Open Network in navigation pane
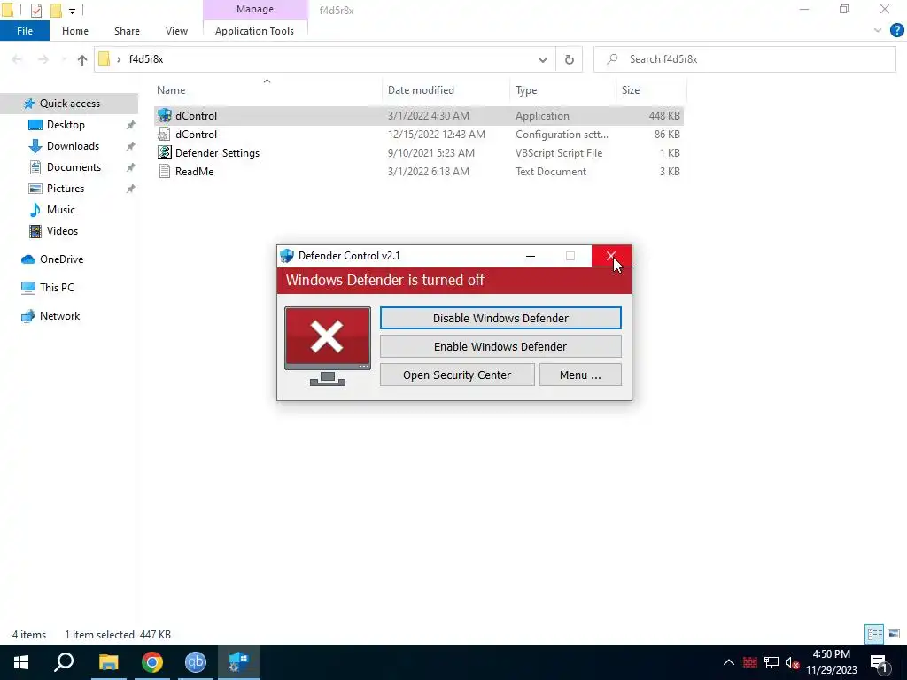The width and height of the screenshot is (907, 680). pos(59,316)
